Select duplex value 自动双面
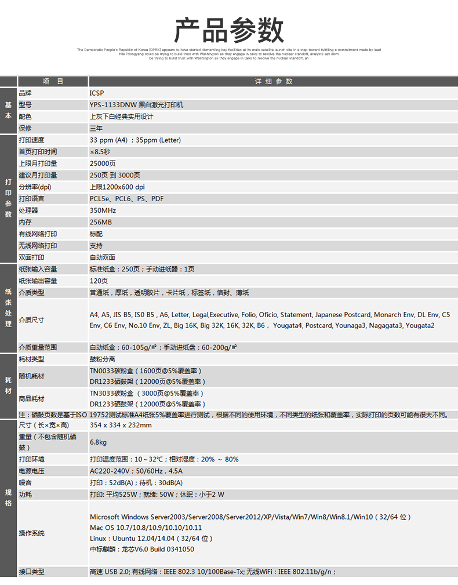Image resolution: width=458 pixels, height=585 pixels. [102, 257]
